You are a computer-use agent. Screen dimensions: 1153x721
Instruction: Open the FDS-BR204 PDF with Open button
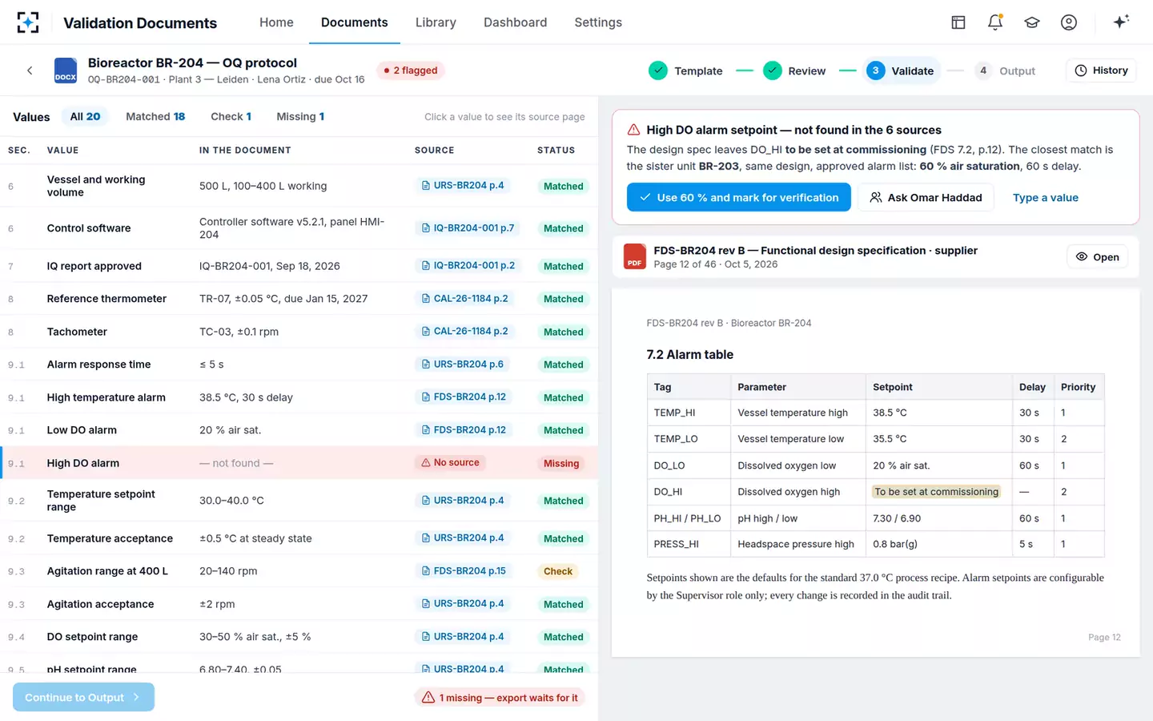(x=1097, y=256)
